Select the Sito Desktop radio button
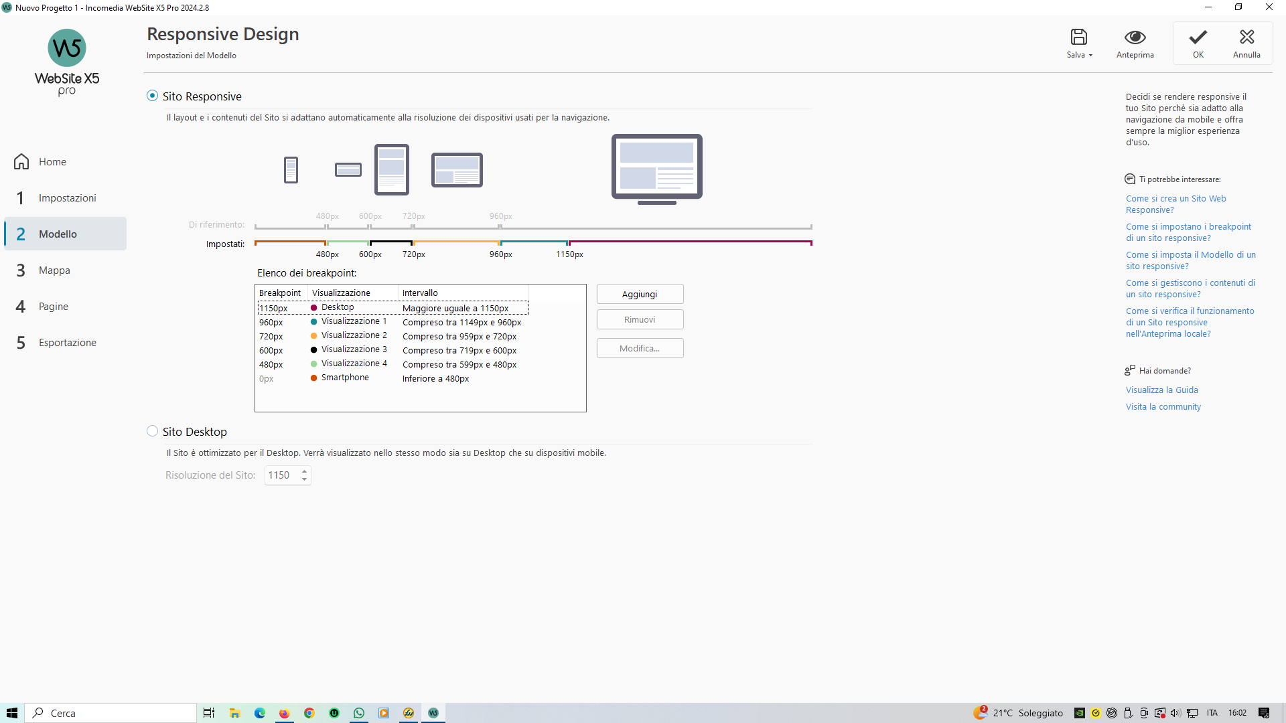1286x723 pixels. click(153, 431)
